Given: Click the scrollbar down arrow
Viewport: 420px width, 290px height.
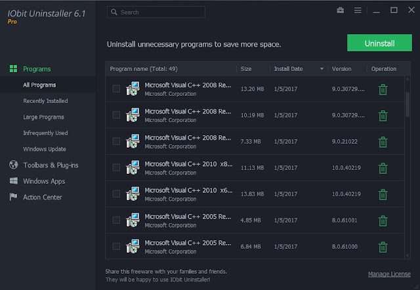Looking at the screenshot, I should point(408,256).
